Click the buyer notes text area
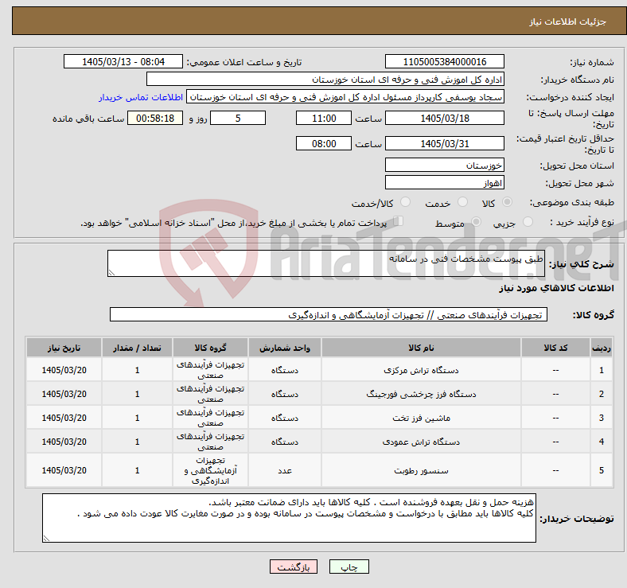 pyautogui.click(x=289, y=518)
